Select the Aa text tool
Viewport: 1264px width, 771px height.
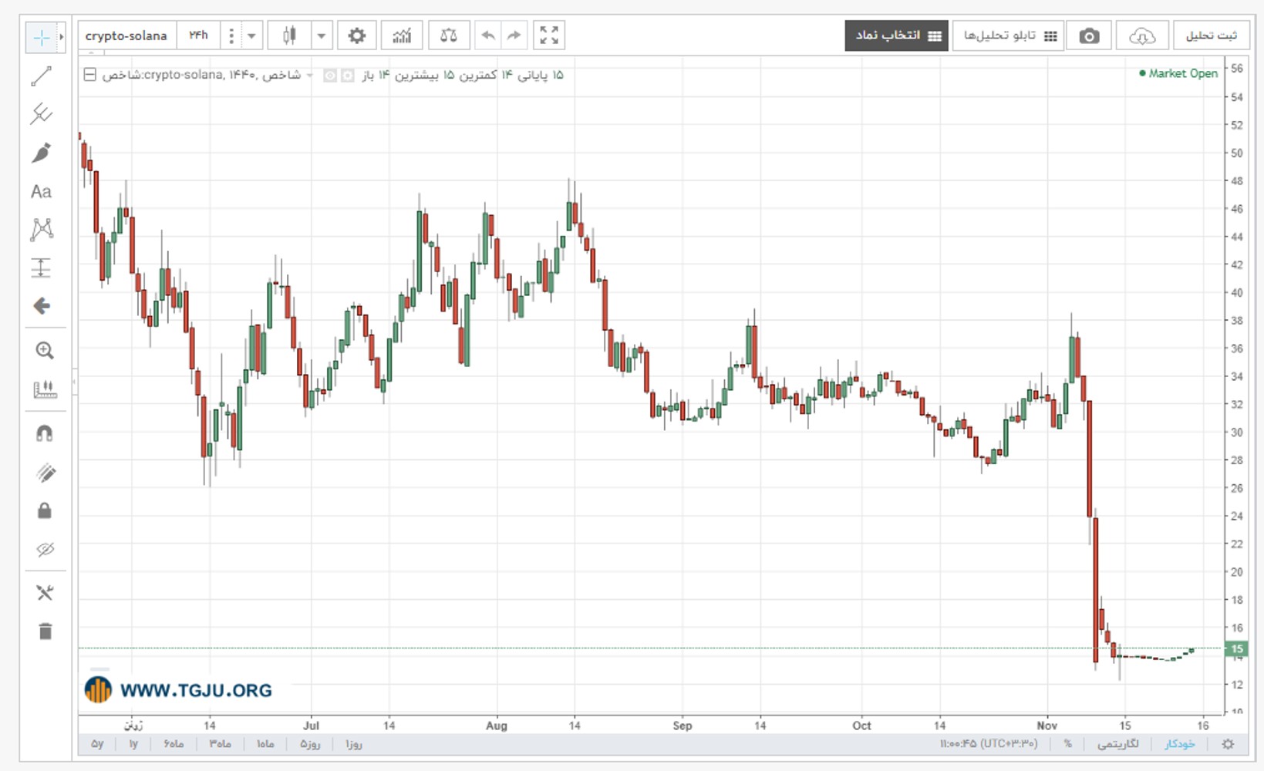[x=41, y=191]
